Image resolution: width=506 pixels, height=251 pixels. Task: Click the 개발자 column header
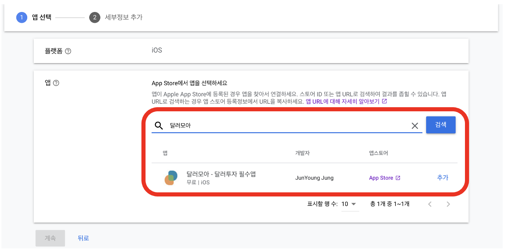point(303,153)
